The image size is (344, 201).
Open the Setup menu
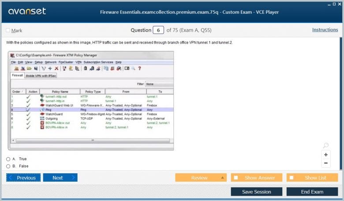coord(39,62)
